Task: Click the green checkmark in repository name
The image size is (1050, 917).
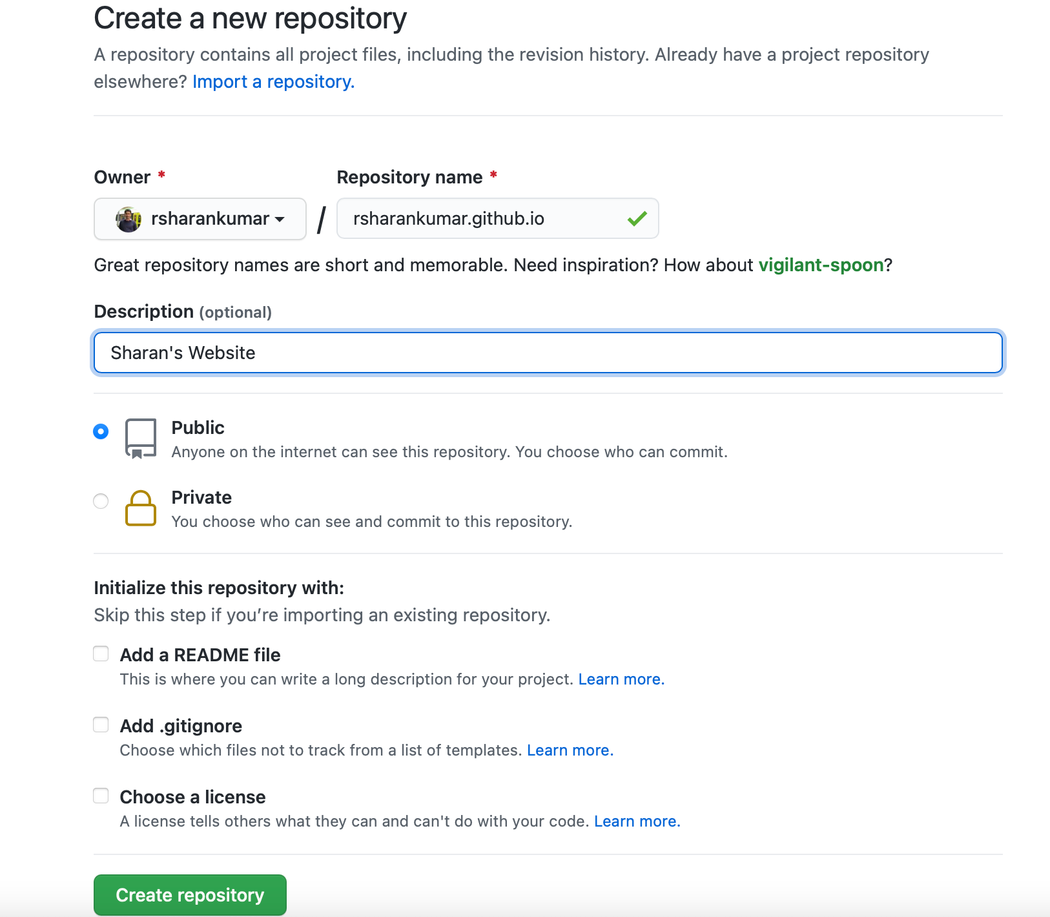Action: pyautogui.click(x=637, y=219)
